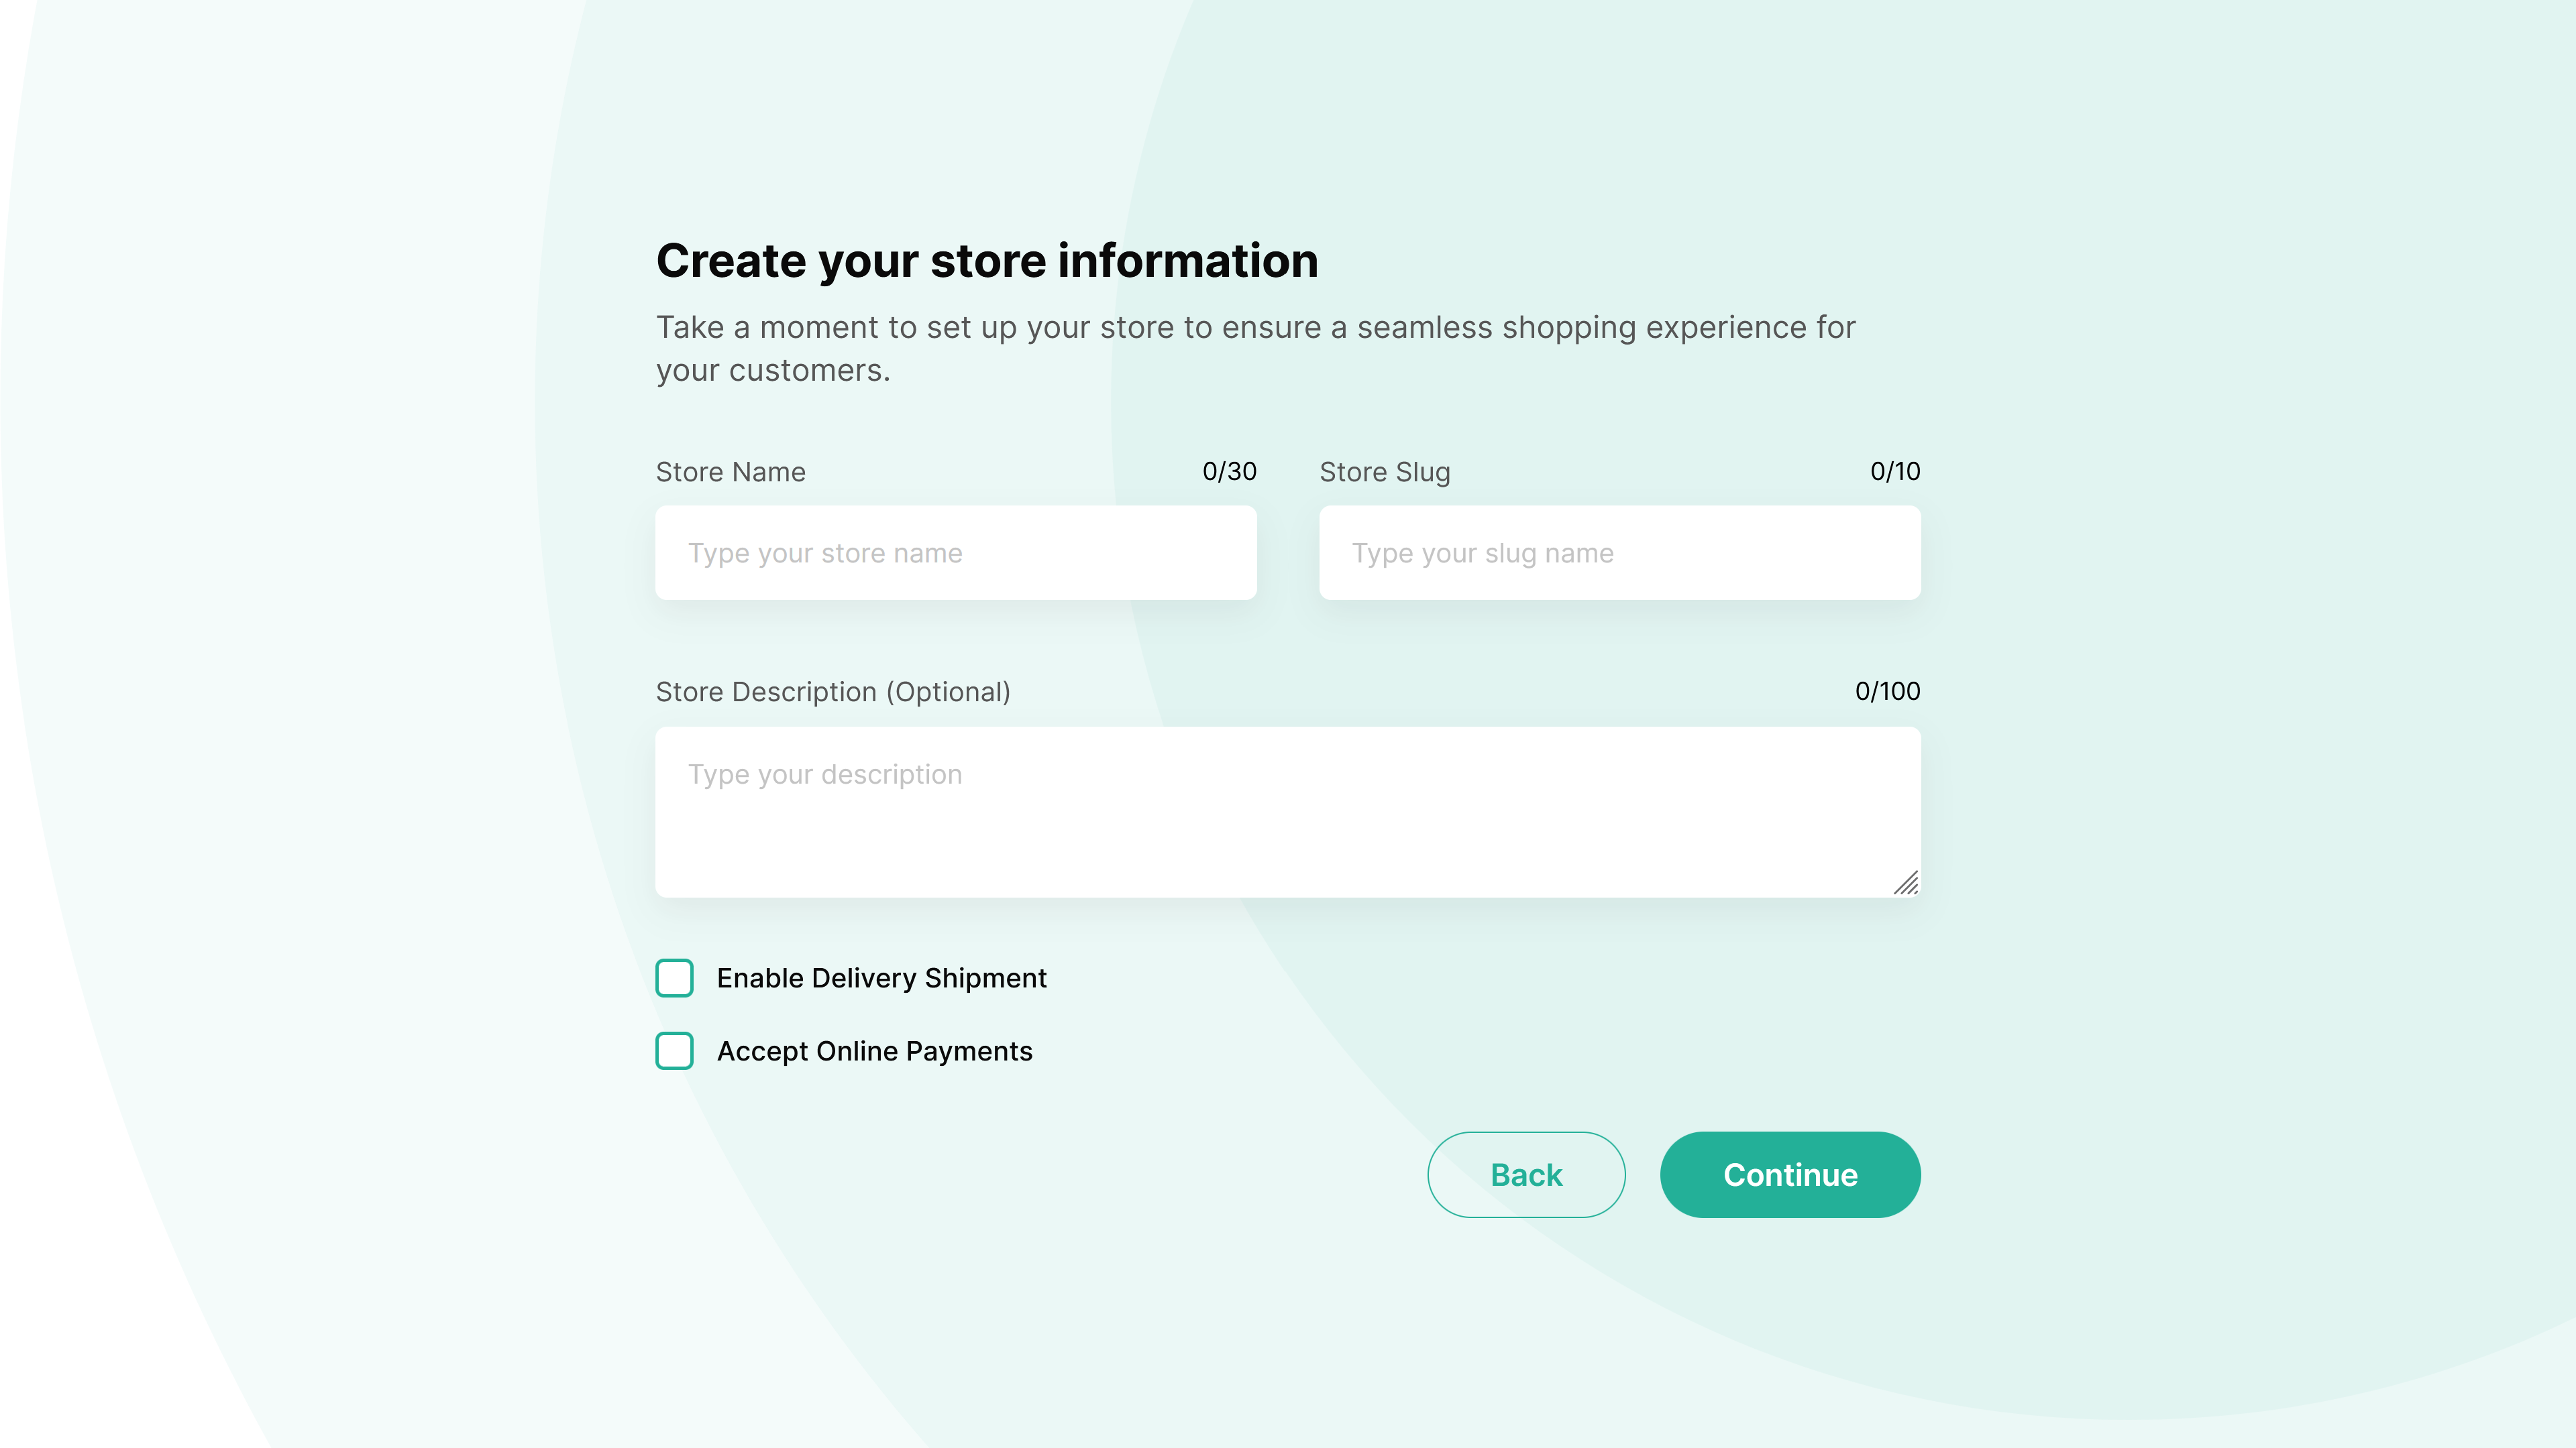2576x1448 pixels.
Task: Click the 0/100 description counter
Action: pyautogui.click(x=1887, y=692)
